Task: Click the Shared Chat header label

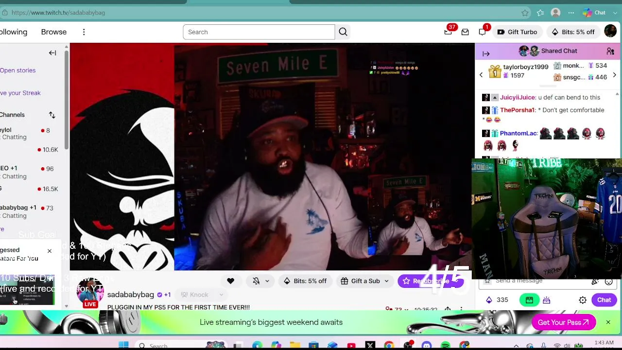Action: 559,51
